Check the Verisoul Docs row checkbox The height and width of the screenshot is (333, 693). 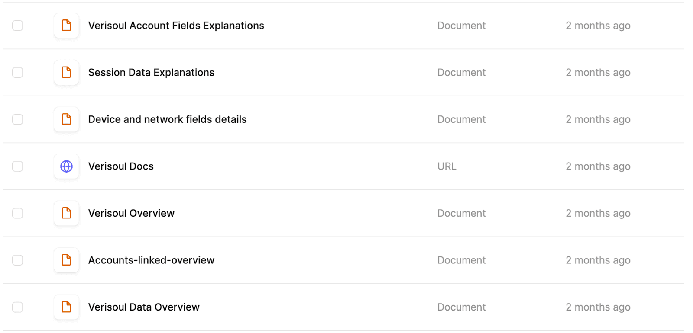[17, 166]
